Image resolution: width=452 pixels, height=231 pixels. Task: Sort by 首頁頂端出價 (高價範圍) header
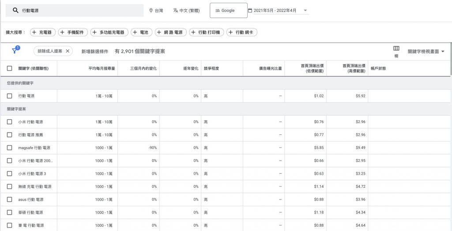[354, 68]
